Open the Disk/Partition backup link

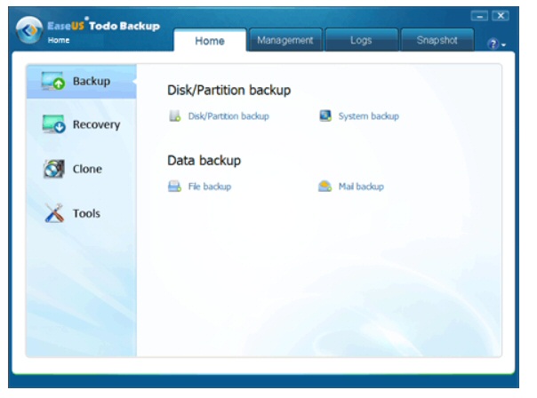(x=228, y=116)
